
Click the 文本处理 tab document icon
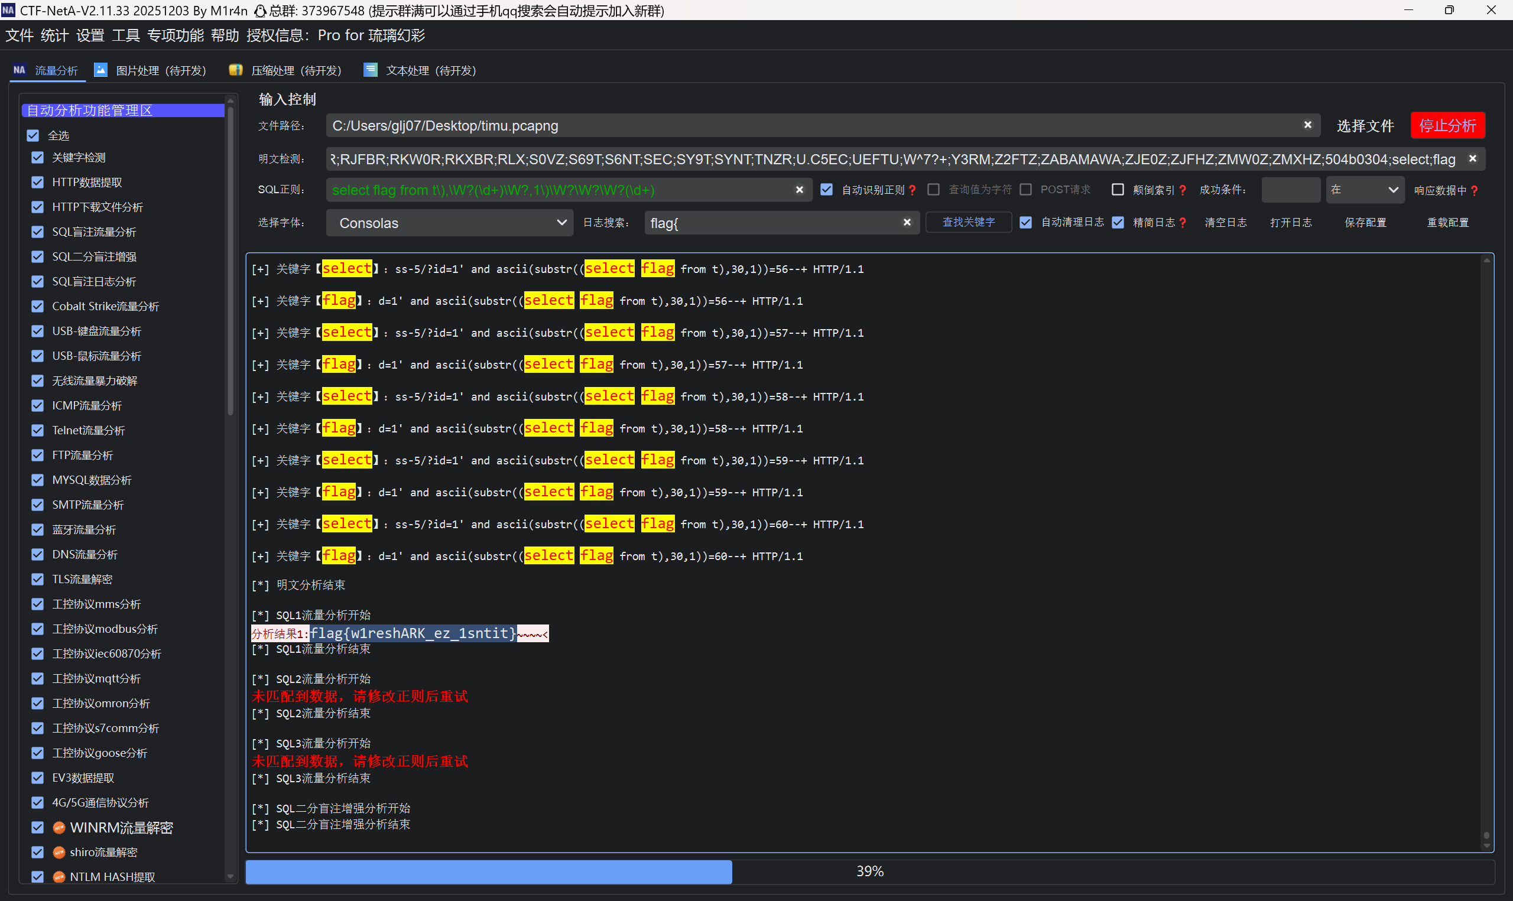tap(371, 70)
